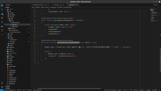Click the remote window indicator in status bar
The width and height of the screenshot is (161, 91).
[x=2, y=90]
